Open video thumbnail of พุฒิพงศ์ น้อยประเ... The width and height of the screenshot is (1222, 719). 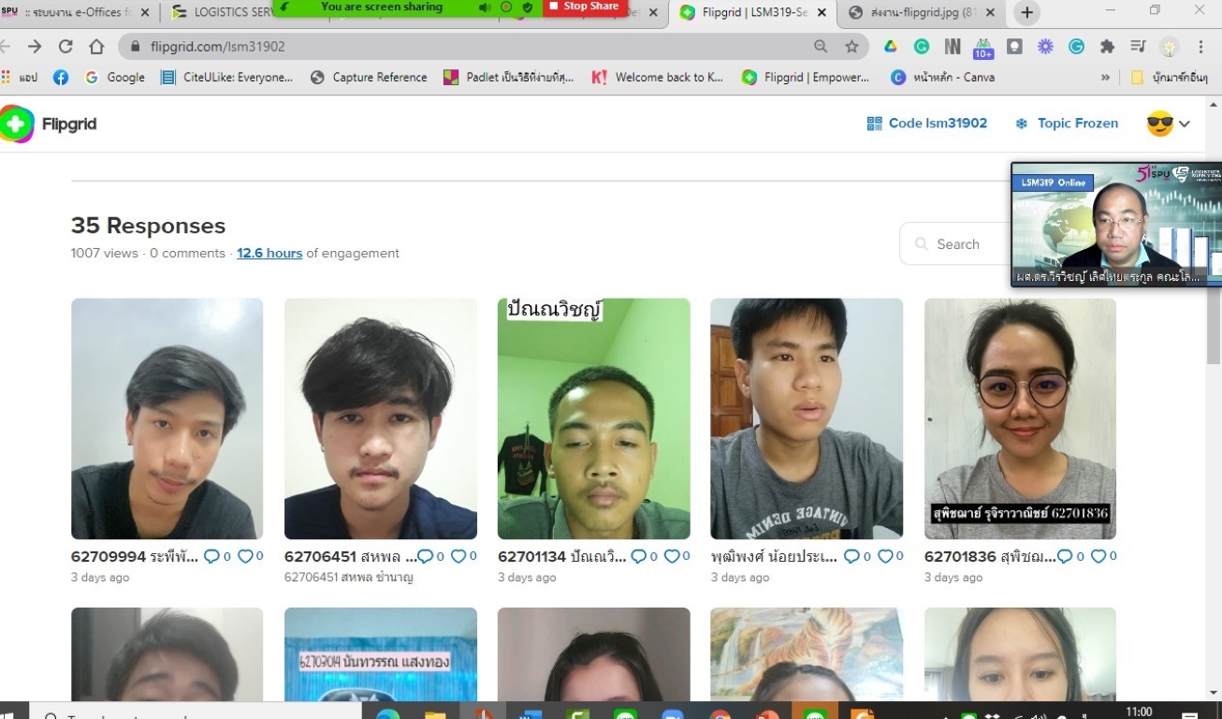pos(807,418)
